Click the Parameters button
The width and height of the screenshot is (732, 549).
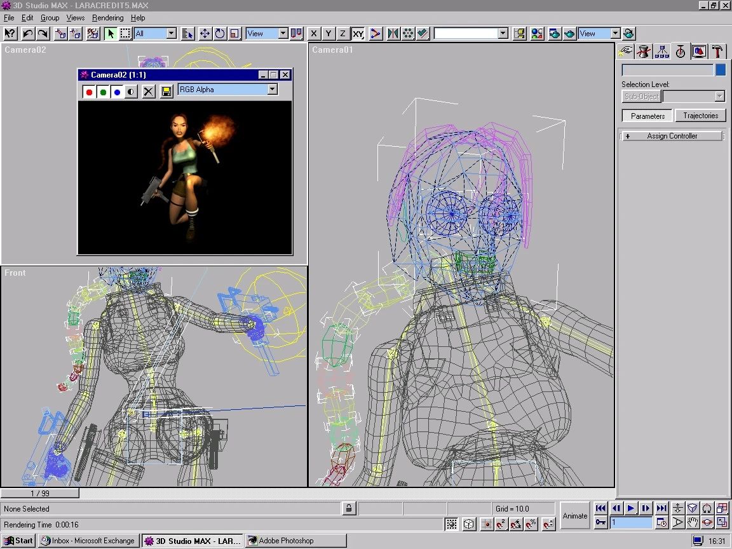click(x=646, y=116)
